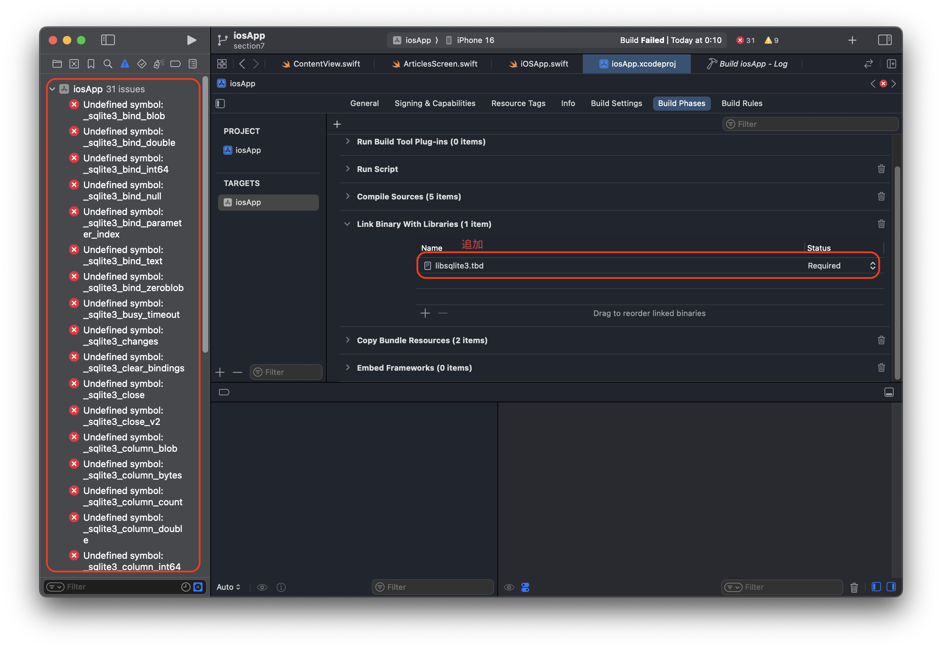Add a new target with plus

[220, 372]
